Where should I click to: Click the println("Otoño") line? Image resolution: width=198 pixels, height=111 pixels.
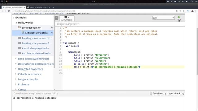(x=91, y=64)
